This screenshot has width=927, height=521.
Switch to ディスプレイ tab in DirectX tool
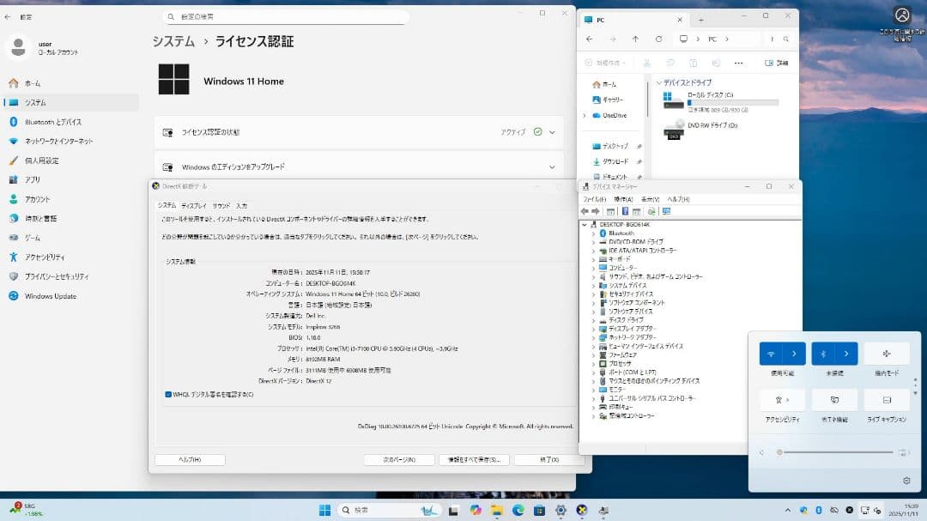click(194, 206)
